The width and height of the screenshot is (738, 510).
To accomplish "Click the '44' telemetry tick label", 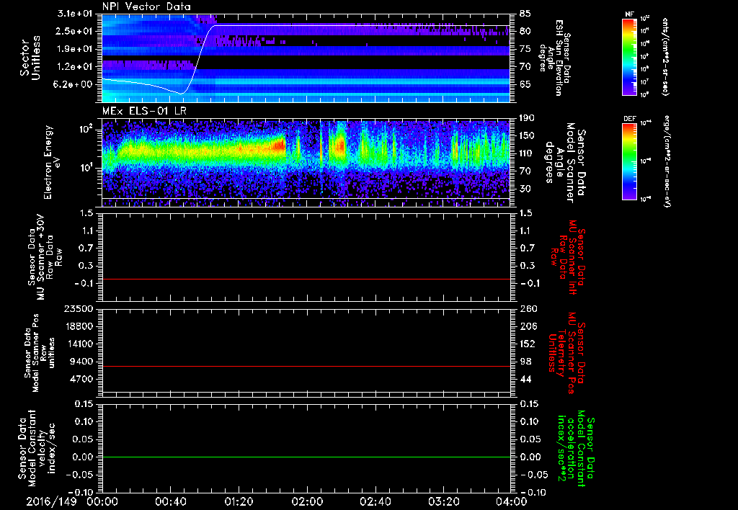I will pos(525,379).
